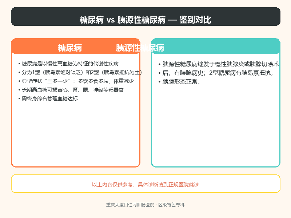Click the footer hospital name '重庆大渡口仁同肛肠医院'
Image resolution: width=291 pixels, height=218 pixels.
(130, 205)
